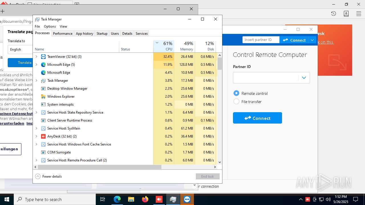
Task: Click the Partner ID text box
Action: click(x=266, y=78)
